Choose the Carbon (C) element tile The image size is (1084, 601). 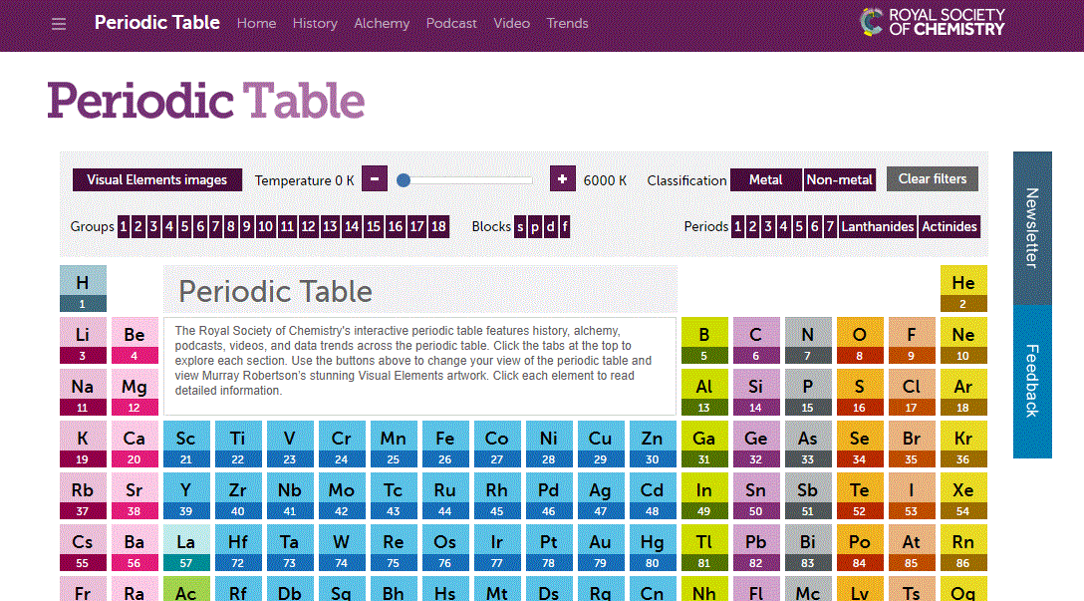756,340
